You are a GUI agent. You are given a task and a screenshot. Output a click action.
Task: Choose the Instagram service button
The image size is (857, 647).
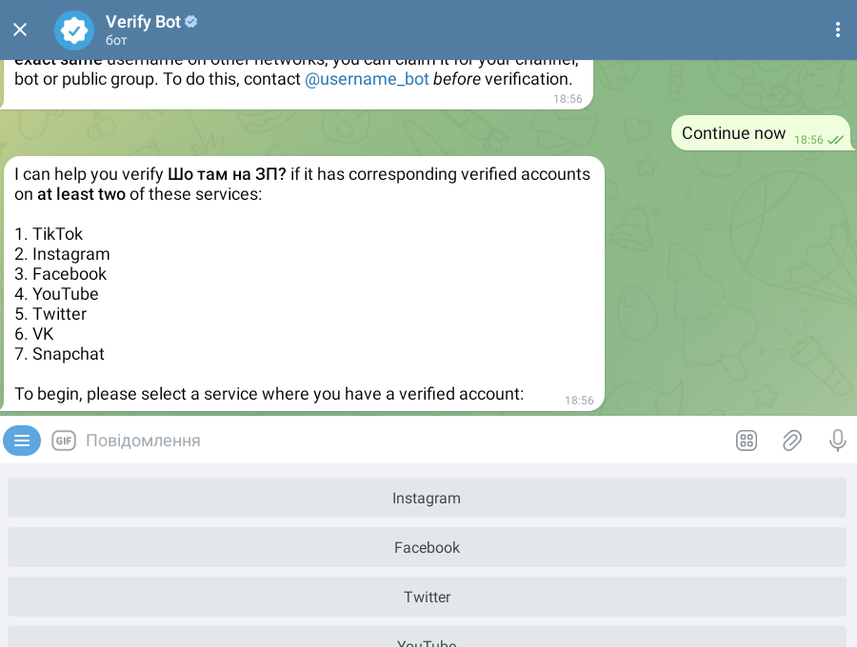click(427, 498)
